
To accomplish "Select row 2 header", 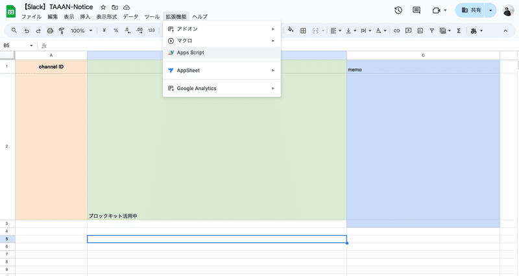I will click(x=7, y=146).
